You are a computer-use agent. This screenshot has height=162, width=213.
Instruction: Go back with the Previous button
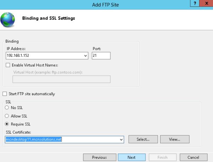click(x=99, y=157)
